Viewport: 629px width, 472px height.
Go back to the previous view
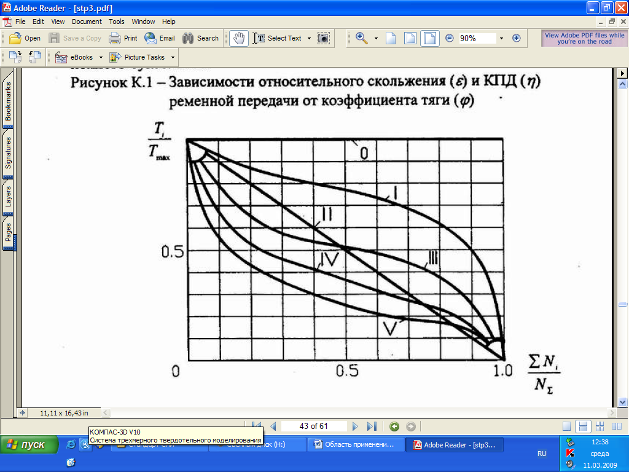point(394,427)
